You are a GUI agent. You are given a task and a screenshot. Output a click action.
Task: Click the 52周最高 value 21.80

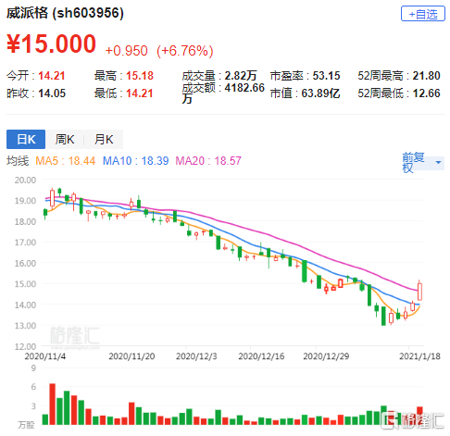coord(427,76)
